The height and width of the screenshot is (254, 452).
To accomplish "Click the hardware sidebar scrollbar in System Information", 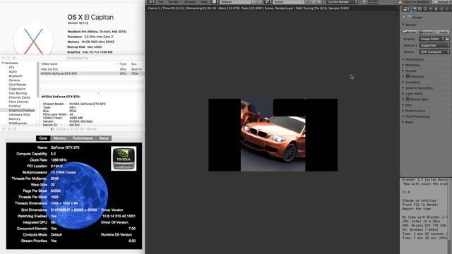I will click(37, 80).
